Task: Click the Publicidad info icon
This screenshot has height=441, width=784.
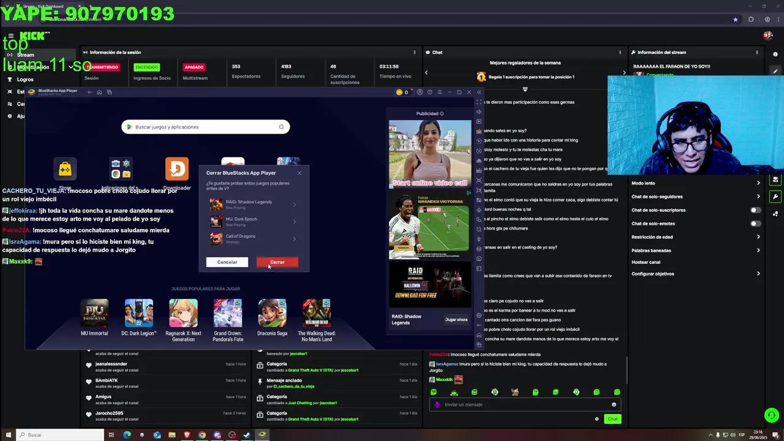Action: (442, 113)
